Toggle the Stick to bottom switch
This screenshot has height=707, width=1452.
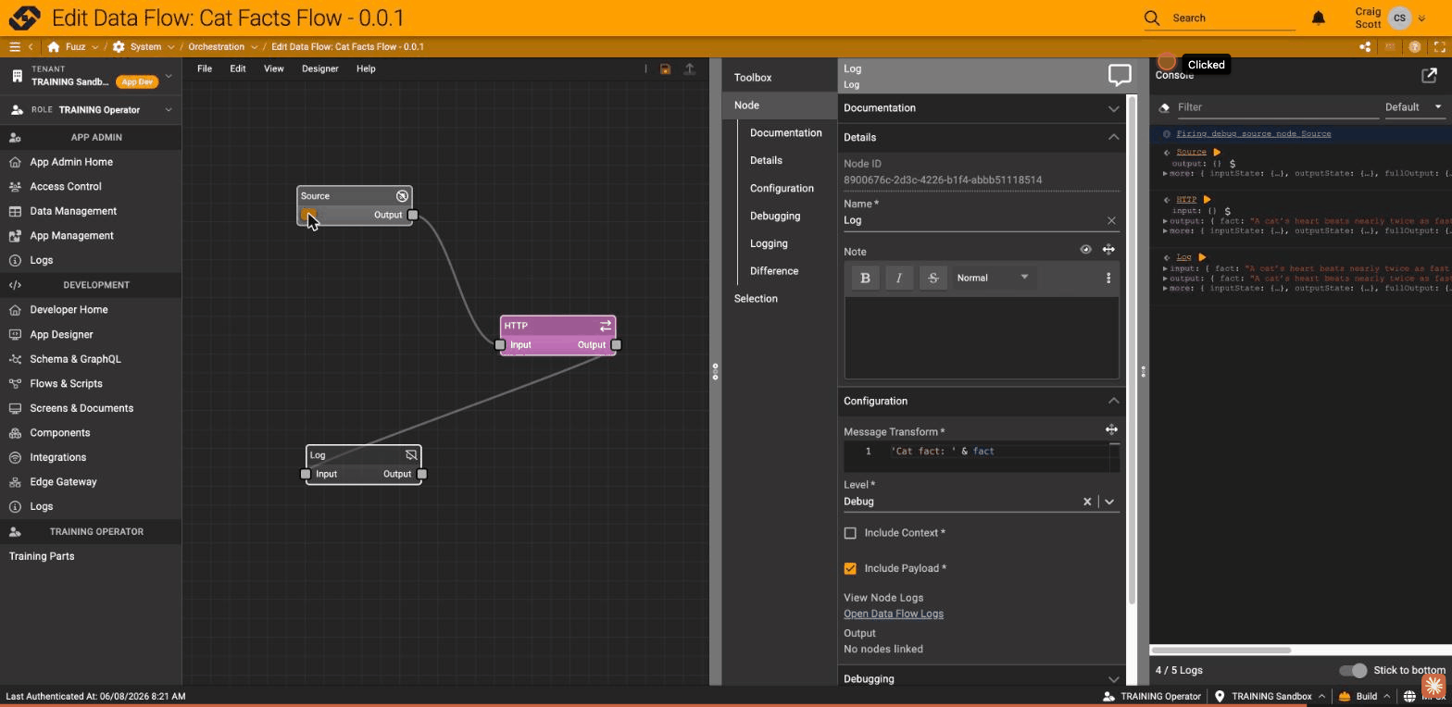click(x=1353, y=670)
